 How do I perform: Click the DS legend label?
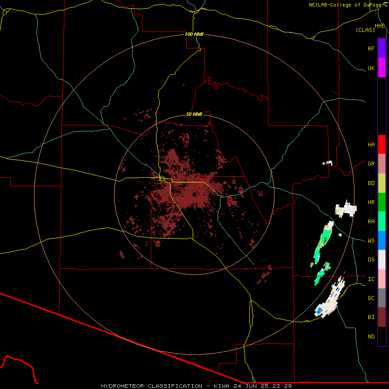(x=371, y=260)
